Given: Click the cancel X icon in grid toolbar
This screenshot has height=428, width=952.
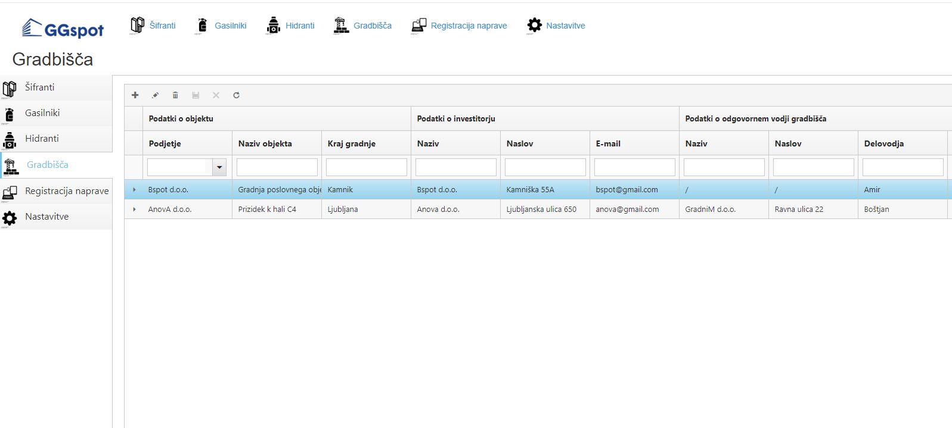Looking at the screenshot, I should 216,95.
